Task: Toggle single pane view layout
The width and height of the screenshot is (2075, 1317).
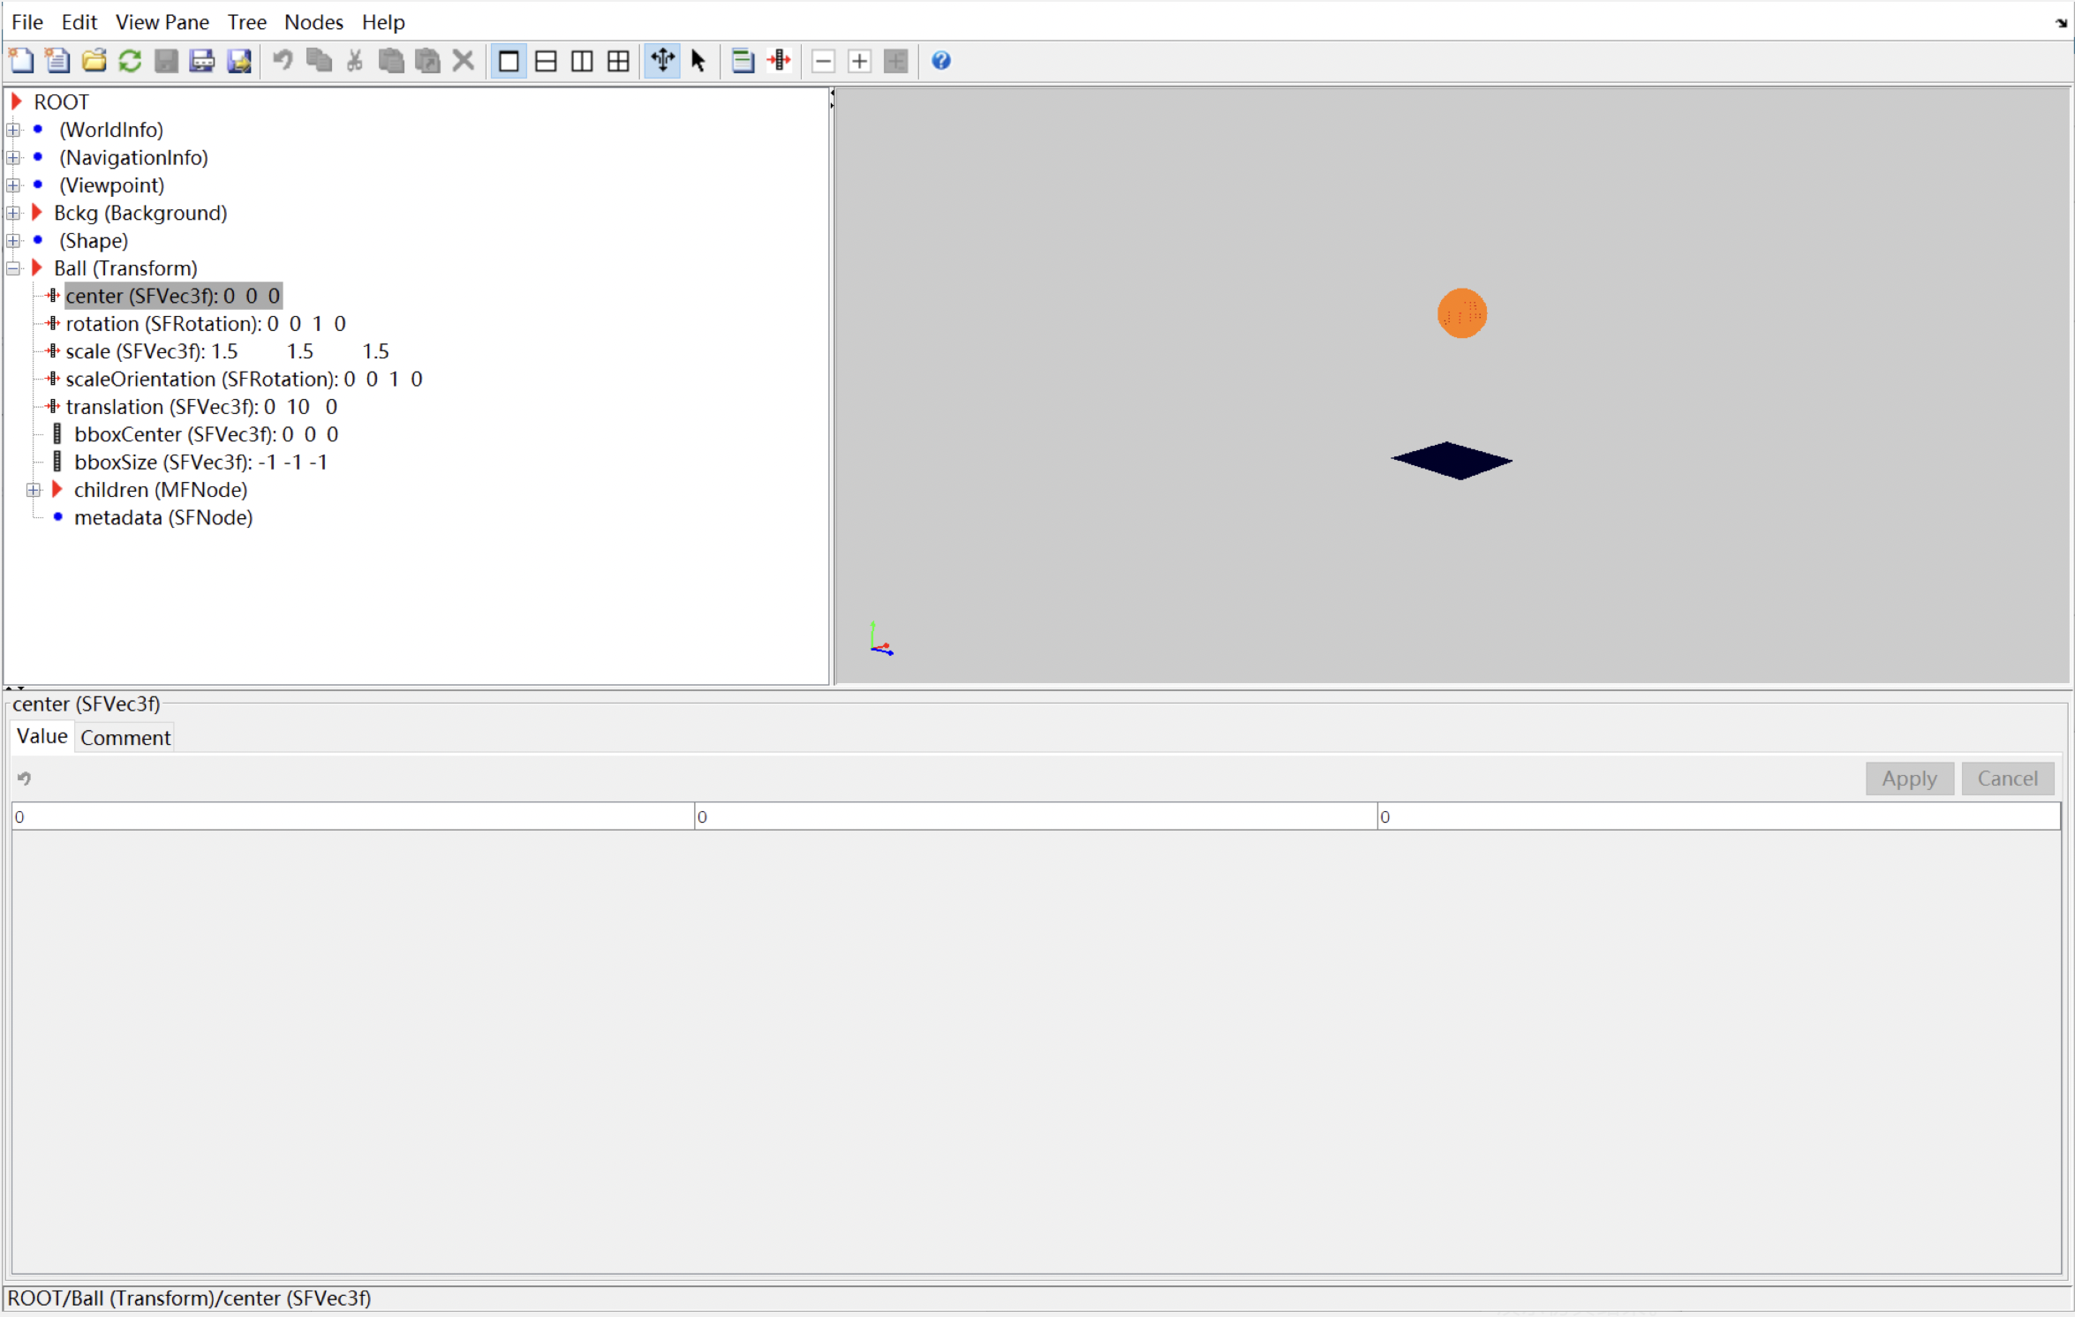Action: click(509, 61)
